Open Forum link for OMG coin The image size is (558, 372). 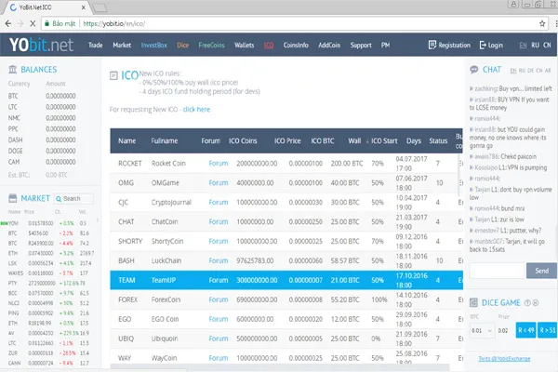pyautogui.click(x=219, y=183)
